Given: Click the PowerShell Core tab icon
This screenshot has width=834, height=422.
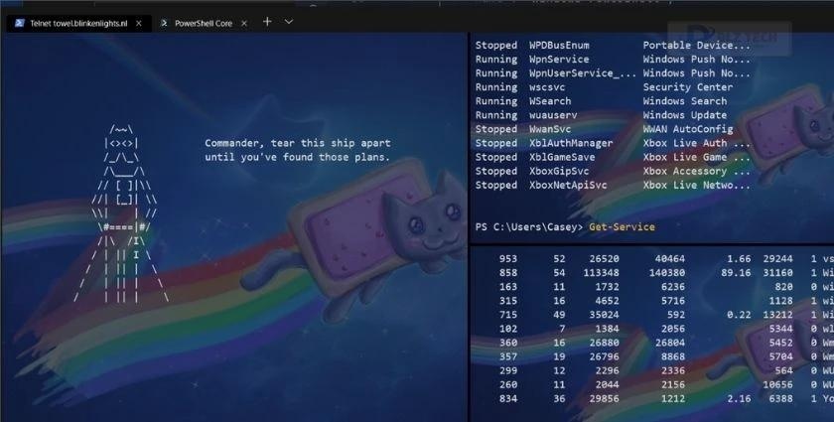Looking at the screenshot, I should pos(164,23).
